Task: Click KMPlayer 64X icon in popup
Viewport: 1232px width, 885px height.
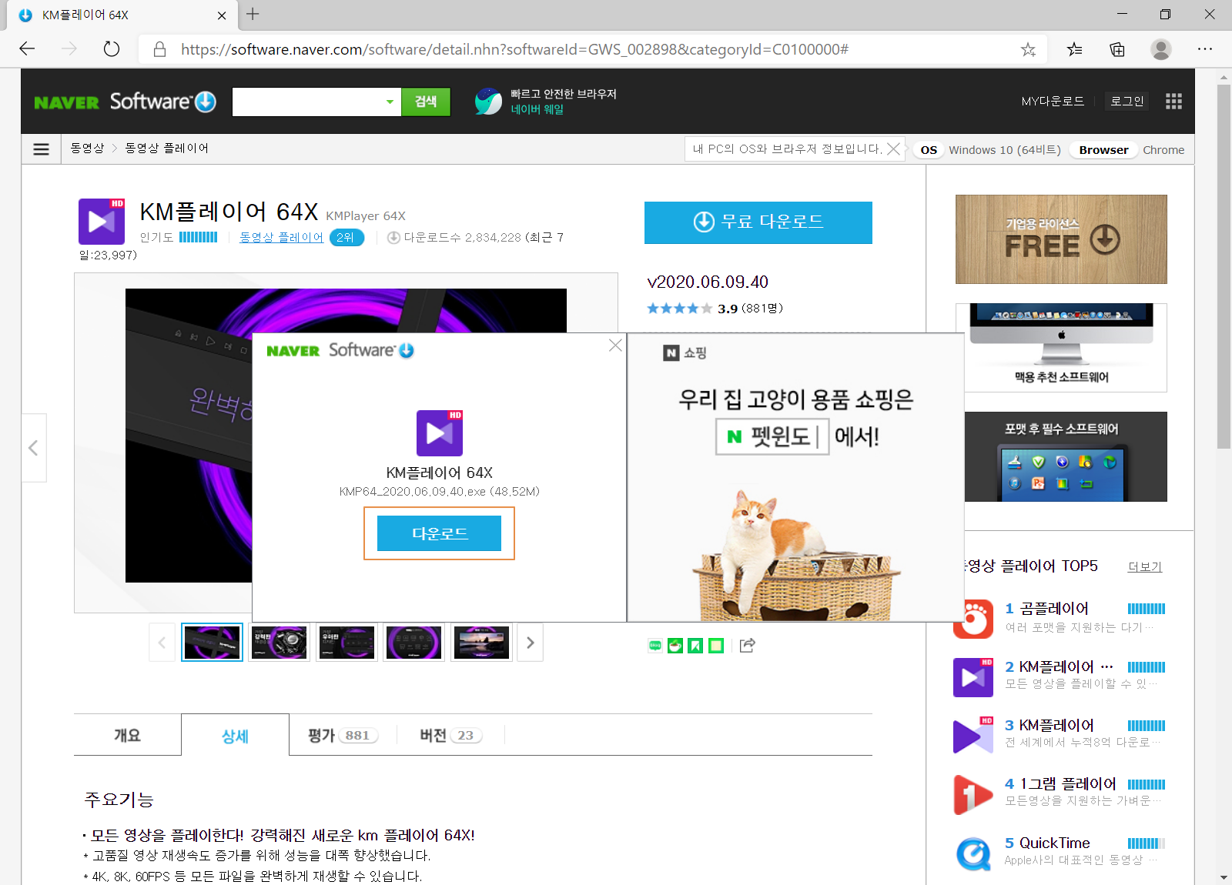Action: pyautogui.click(x=440, y=433)
